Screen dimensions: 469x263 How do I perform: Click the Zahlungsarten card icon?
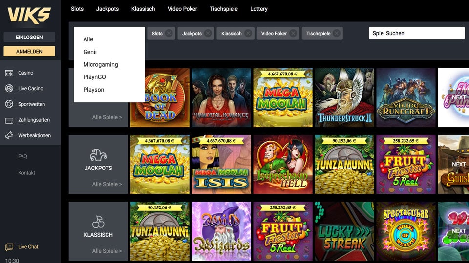[x=9, y=120]
